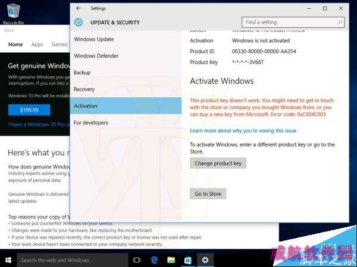The height and width of the screenshot is (267, 357).
Task: Click the Go to Store button
Action: (x=208, y=194)
